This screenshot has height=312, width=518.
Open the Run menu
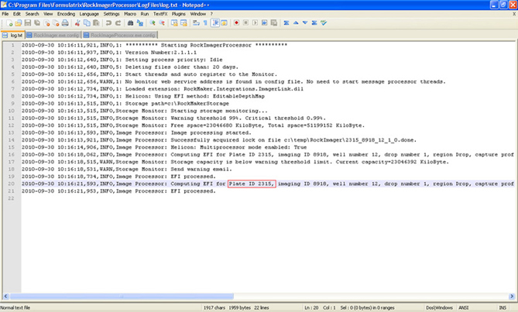pos(145,14)
